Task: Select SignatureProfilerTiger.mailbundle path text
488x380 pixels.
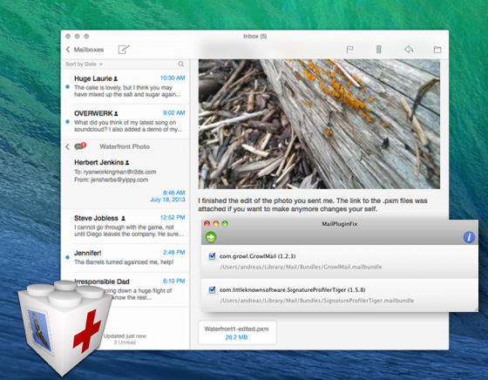Action: tap(317, 301)
